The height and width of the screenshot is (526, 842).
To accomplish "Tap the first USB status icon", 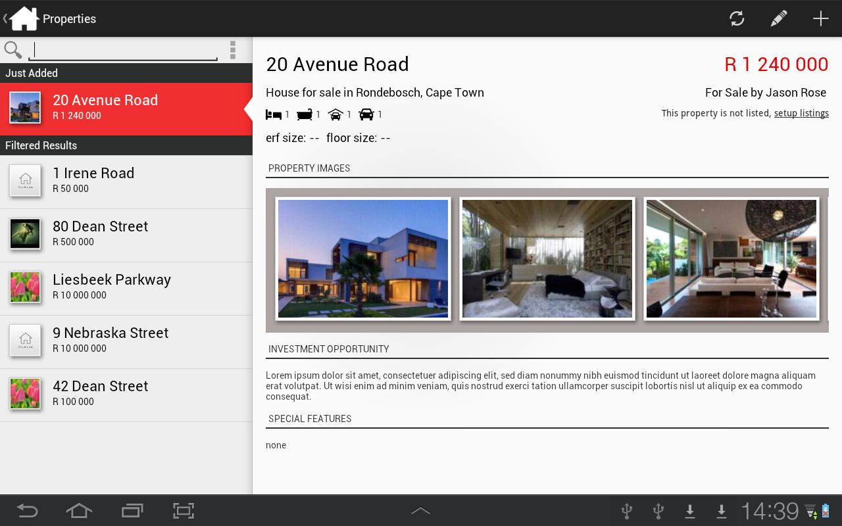I will (627, 511).
